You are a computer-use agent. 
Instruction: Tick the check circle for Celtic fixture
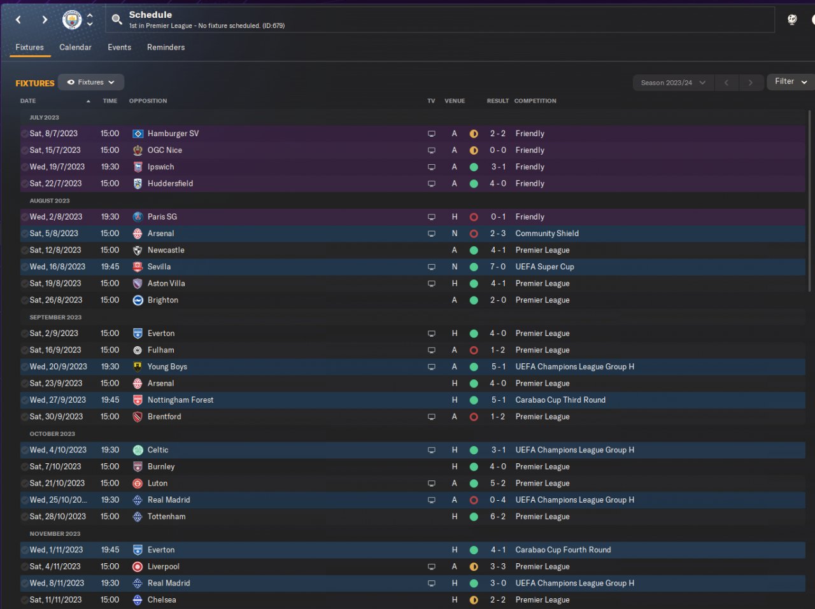click(x=24, y=451)
